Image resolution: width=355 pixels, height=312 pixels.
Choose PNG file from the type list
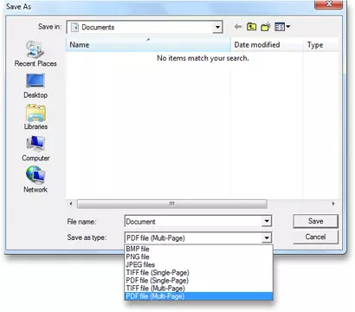coord(198,257)
